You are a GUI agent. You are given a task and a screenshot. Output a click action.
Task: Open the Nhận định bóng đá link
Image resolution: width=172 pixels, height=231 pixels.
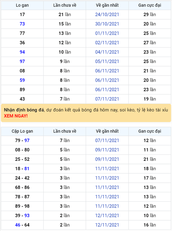click(x=24, y=110)
